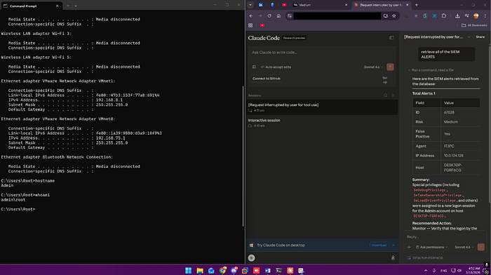
Task: Open the Interactive session entry
Action: click(x=322, y=123)
